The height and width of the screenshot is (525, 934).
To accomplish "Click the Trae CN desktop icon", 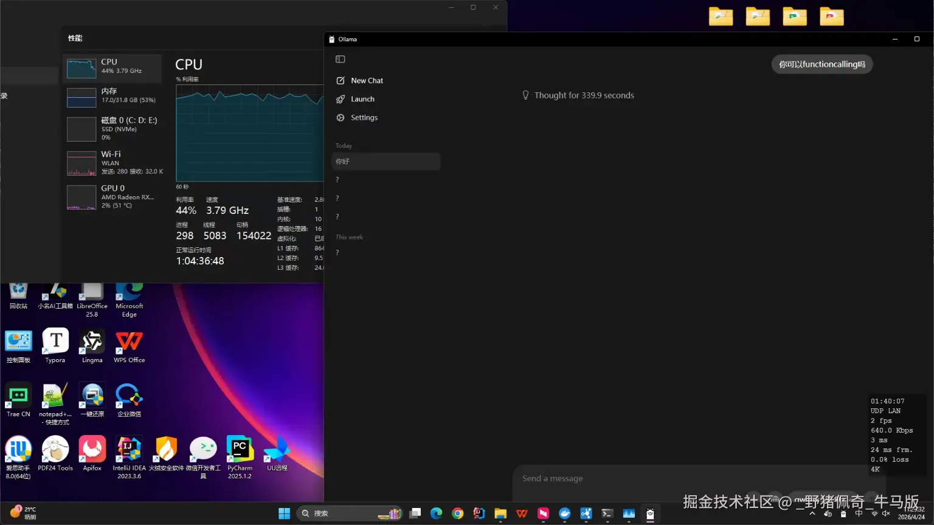I will (x=18, y=397).
